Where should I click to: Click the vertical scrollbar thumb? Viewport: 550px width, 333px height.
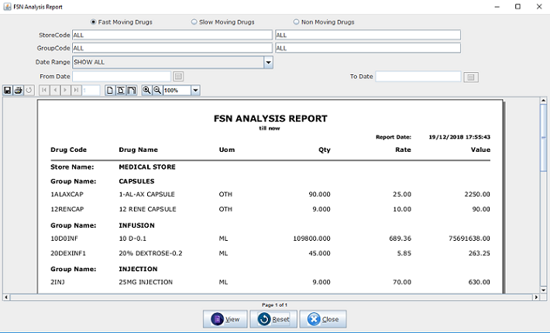(543, 137)
